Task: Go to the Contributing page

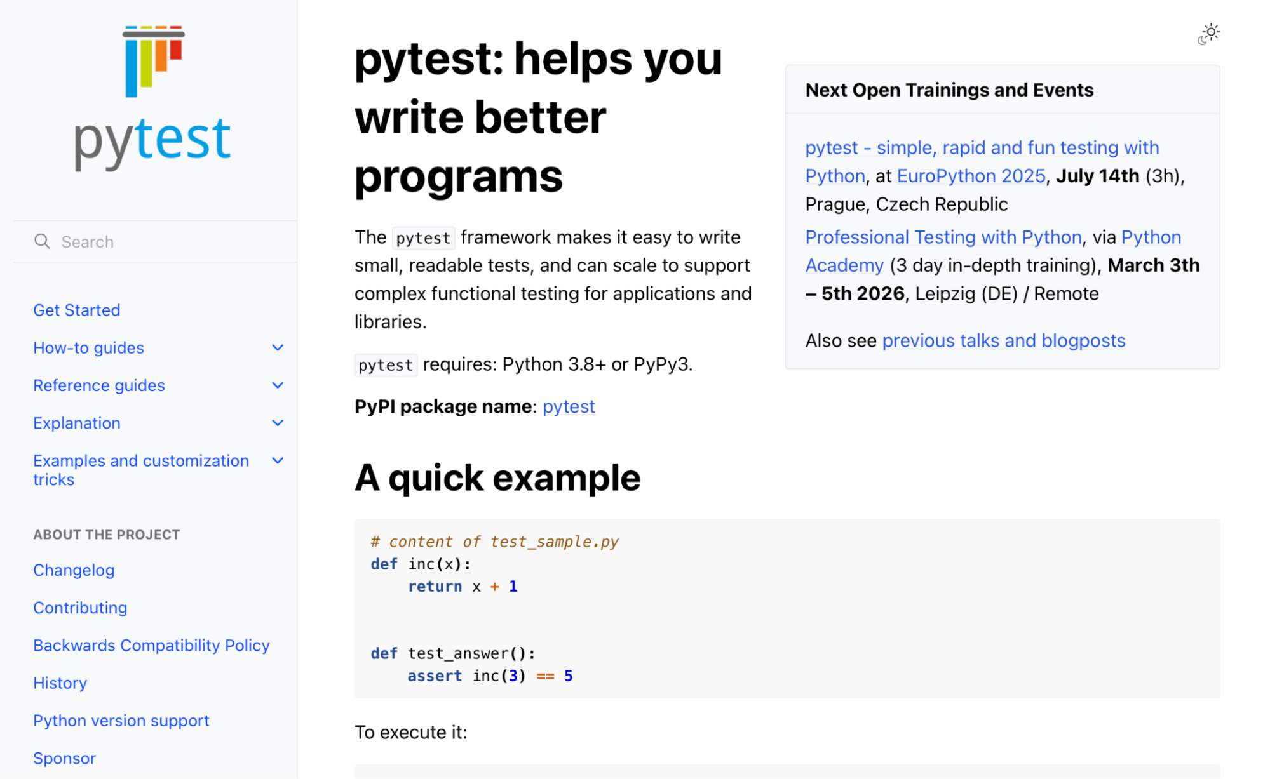Action: [80, 608]
